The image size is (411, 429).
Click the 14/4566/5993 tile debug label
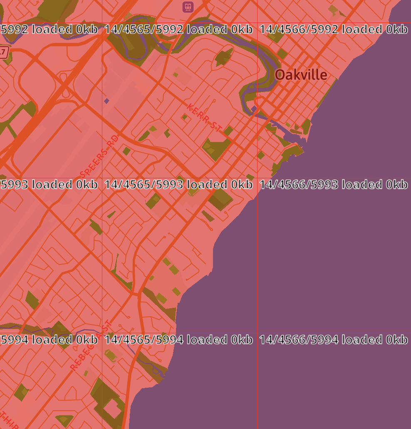point(333,185)
